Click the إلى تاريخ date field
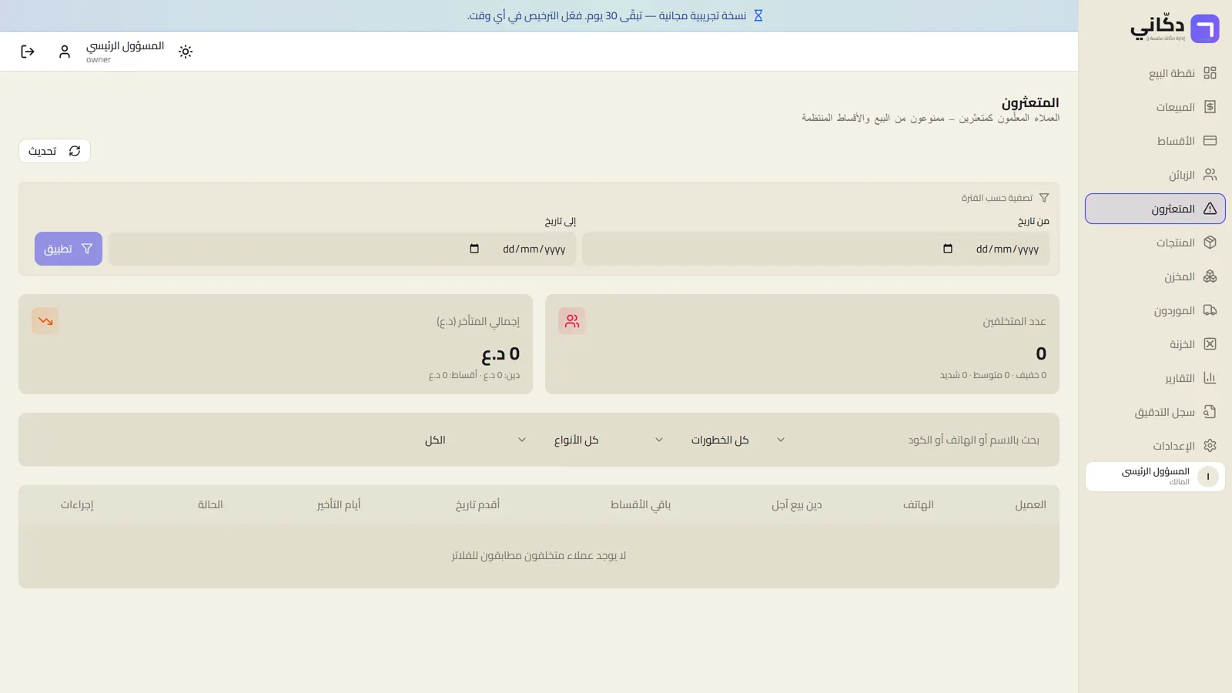The width and height of the screenshot is (1232, 693). coord(342,249)
